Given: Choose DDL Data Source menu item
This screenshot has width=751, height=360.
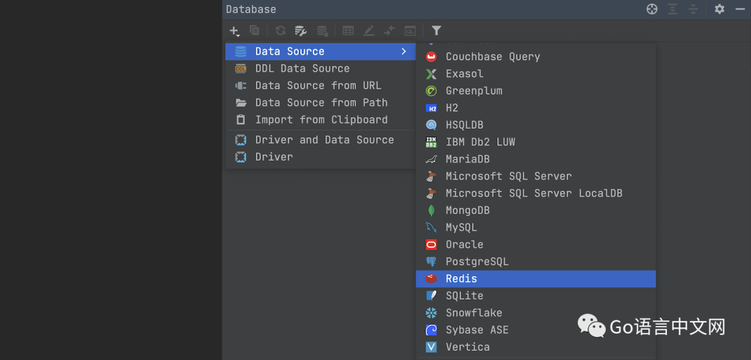Looking at the screenshot, I should click(x=302, y=69).
